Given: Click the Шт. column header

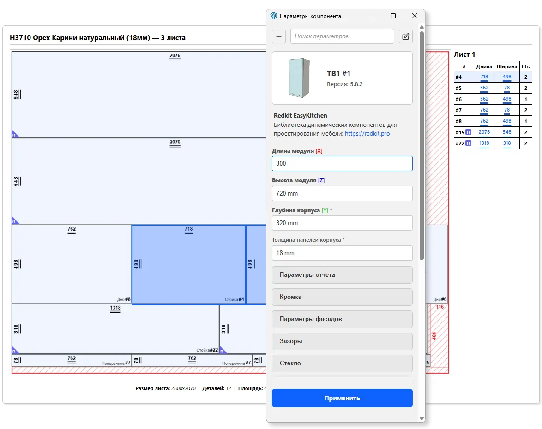Looking at the screenshot, I should click(525, 66).
